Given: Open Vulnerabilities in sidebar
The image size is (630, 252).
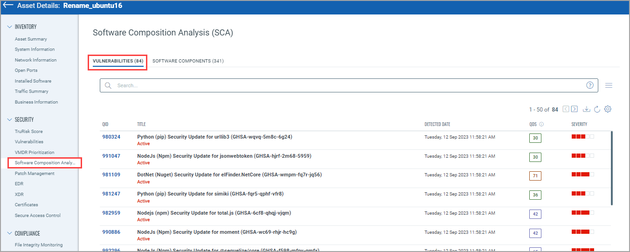Looking at the screenshot, I should [x=29, y=142].
